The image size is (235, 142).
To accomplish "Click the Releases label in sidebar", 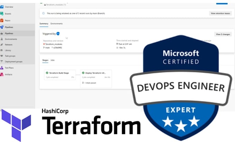I will tap(9, 45).
